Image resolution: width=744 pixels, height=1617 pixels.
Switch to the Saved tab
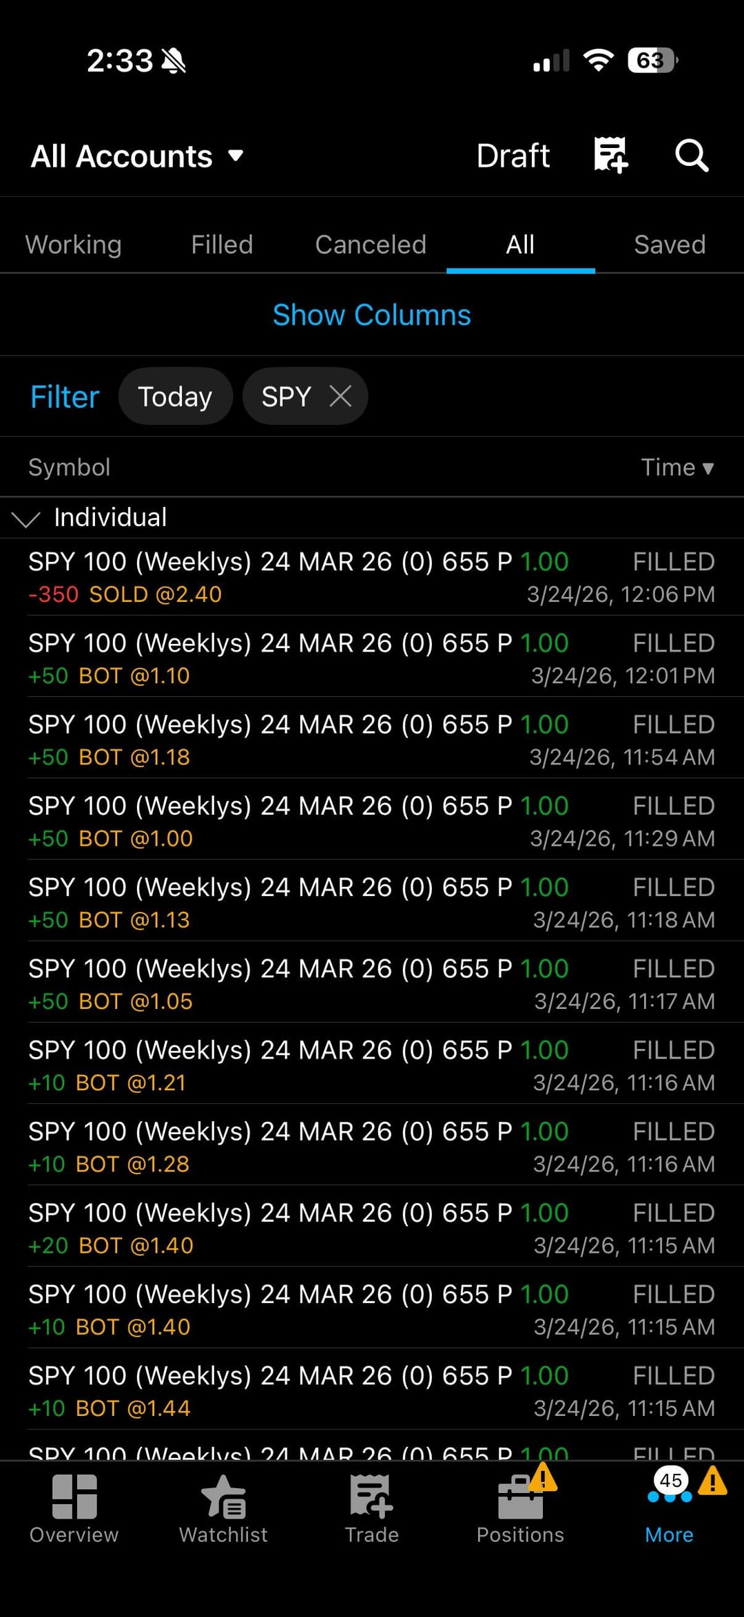670,244
